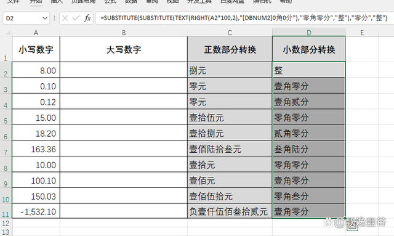Viewport: 394px width, 236px height.
Task: Click the 壹角零分 cell in row 11
Action: coord(309,211)
